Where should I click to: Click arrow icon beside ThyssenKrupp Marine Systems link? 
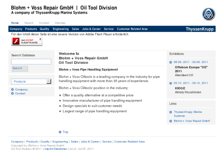coord(171,112)
